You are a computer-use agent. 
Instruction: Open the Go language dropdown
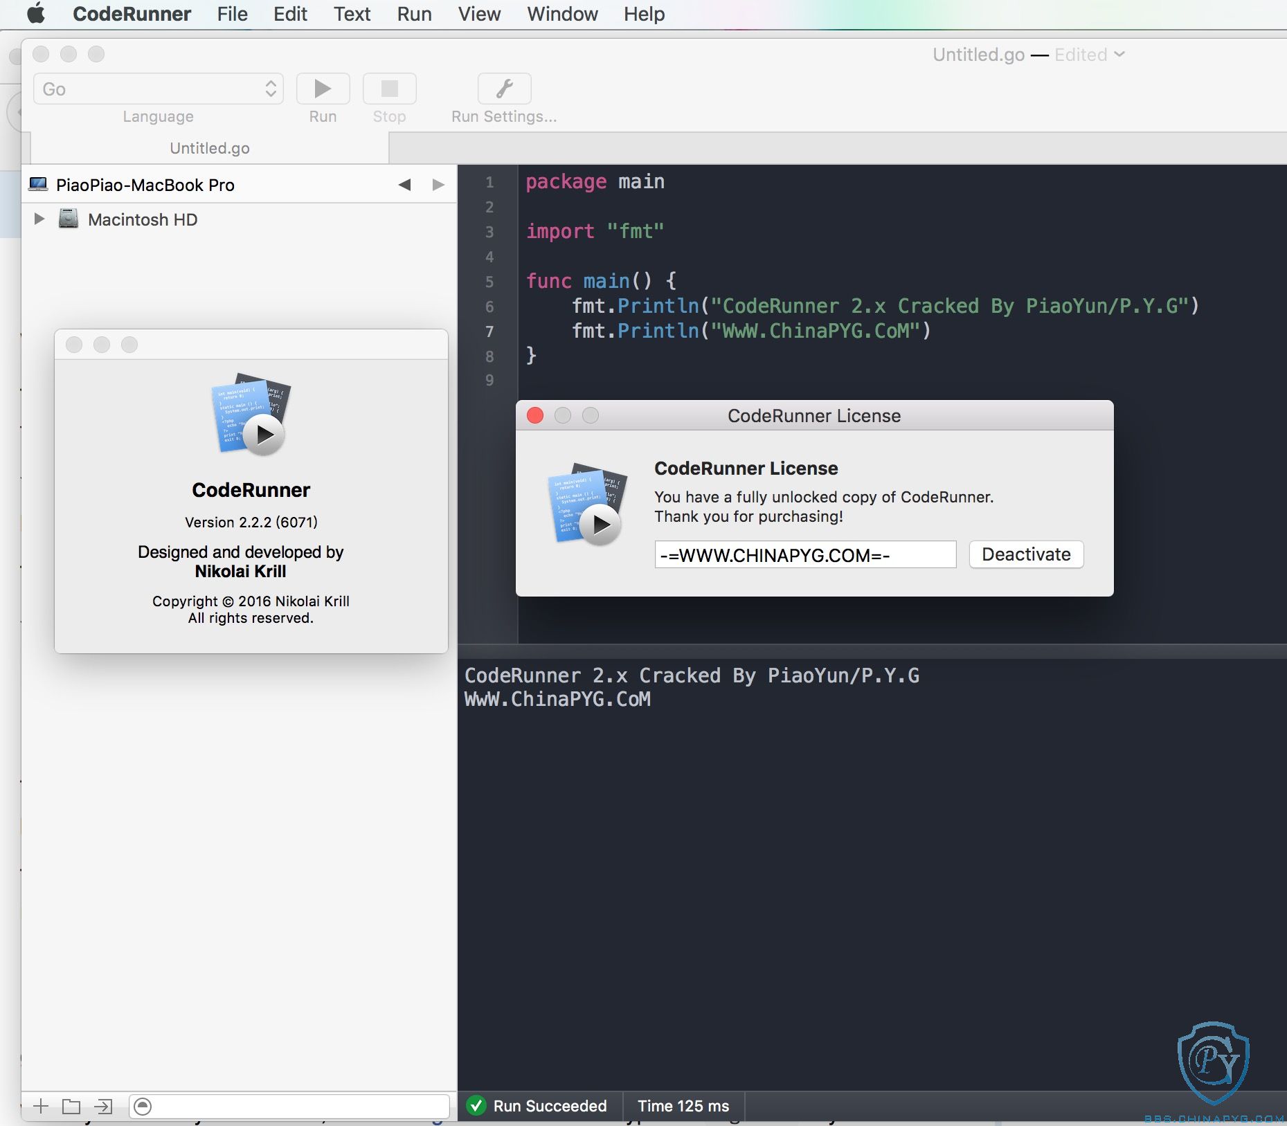pos(159,89)
